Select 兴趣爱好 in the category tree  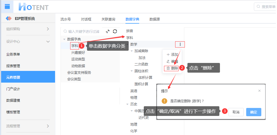(78, 52)
